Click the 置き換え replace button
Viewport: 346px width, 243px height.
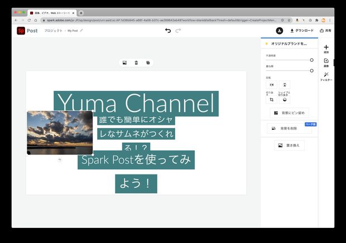coord(289,145)
